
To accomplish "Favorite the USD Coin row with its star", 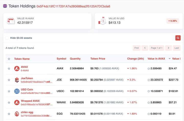I will [9, 91].
